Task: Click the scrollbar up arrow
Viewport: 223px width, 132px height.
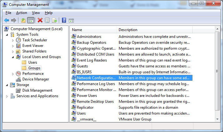Action: pos(217,29)
